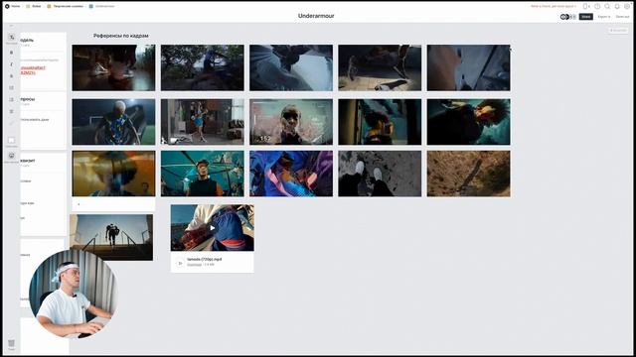
Task: Apply Strikethrough formatting from the left toolbar
Action: [x=11, y=76]
